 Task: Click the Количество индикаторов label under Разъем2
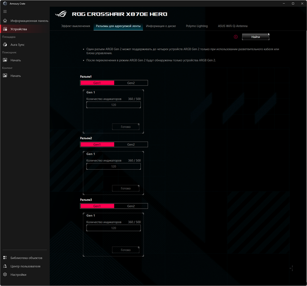(104, 161)
